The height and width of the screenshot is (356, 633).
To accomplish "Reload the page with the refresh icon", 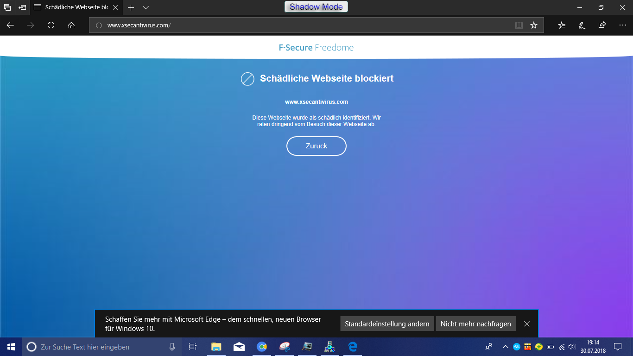I will coord(51,25).
